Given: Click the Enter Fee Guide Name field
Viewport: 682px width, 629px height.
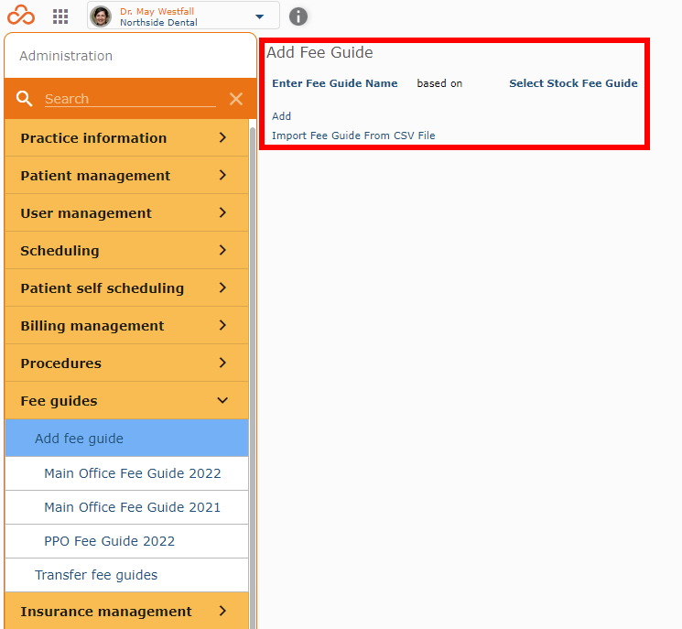Looking at the screenshot, I should (x=334, y=83).
